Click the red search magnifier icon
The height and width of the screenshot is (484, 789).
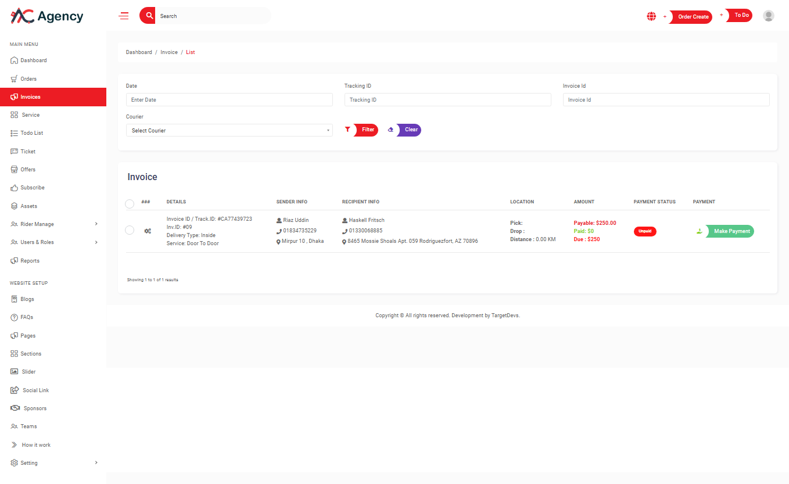tap(149, 16)
